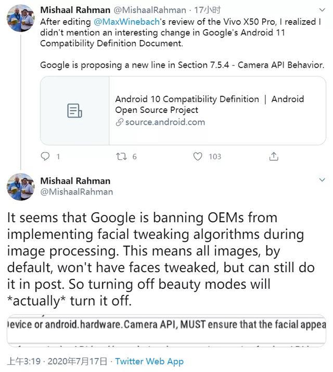Screen dimensions: 333x372
Task: Open the source.android.com link
Action: [x=164, y=122]
